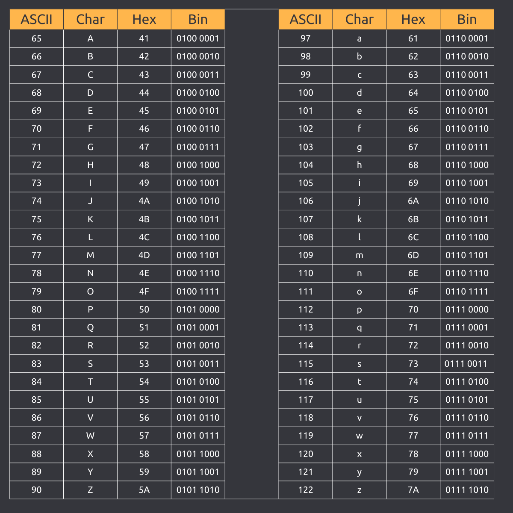Viewport: 513px width, 513px height.
Task: Click the Char header above uppercase A
Action: tap(90, 19)
